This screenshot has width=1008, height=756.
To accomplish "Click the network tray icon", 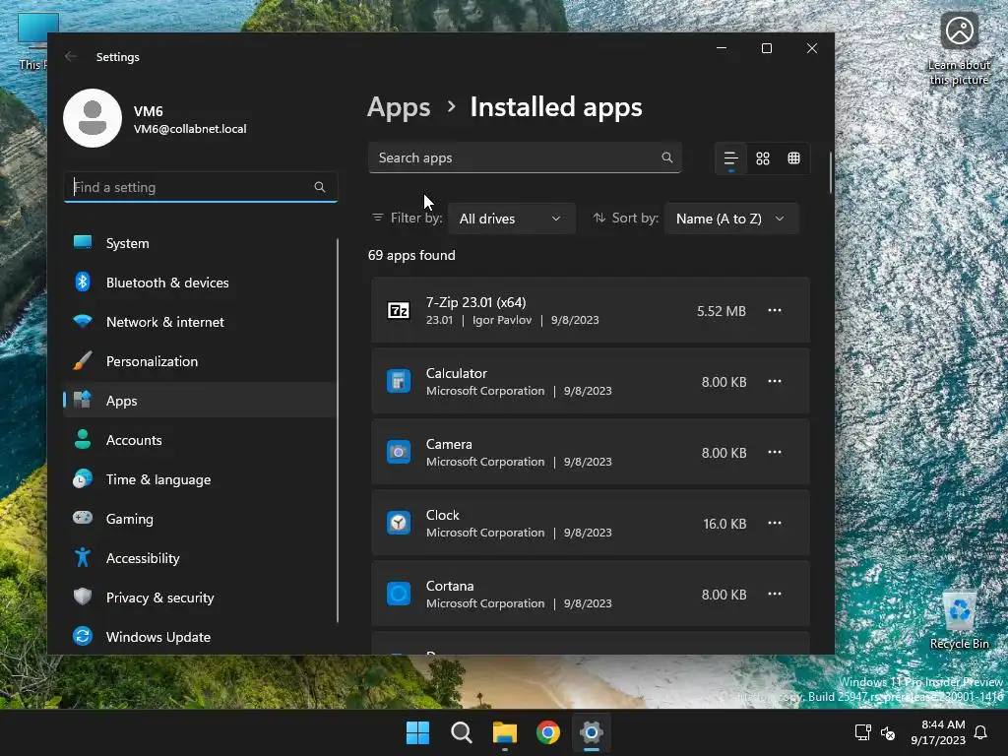I will point(862,732).
